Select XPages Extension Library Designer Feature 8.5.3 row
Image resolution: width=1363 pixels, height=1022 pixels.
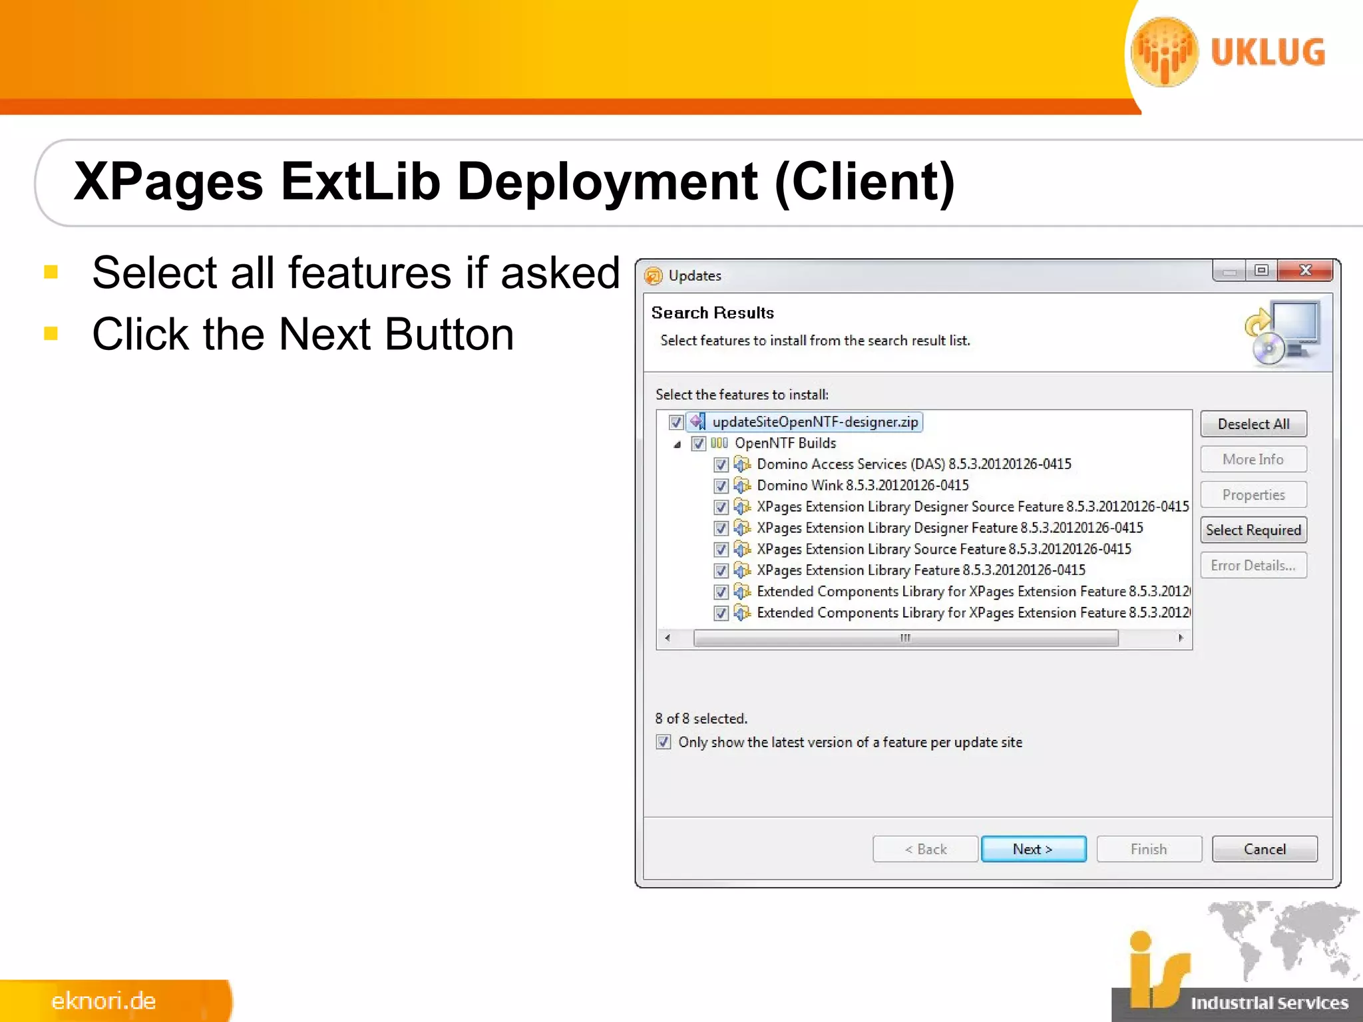tap(950, 528)
